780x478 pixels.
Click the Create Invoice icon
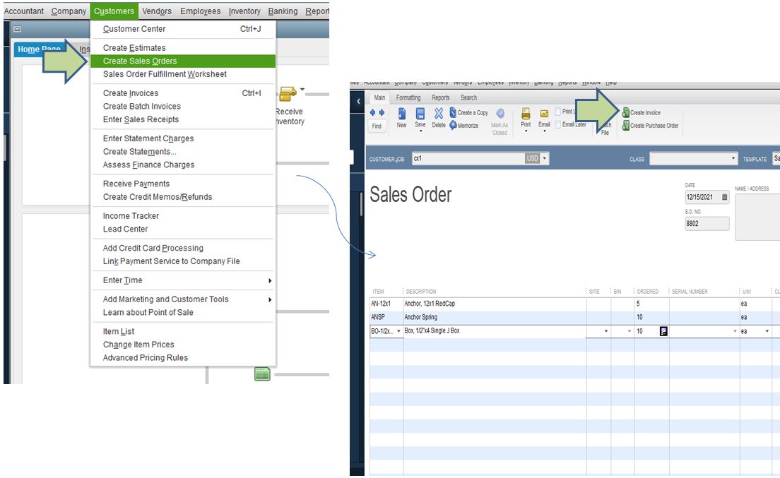tap(626, 113)
